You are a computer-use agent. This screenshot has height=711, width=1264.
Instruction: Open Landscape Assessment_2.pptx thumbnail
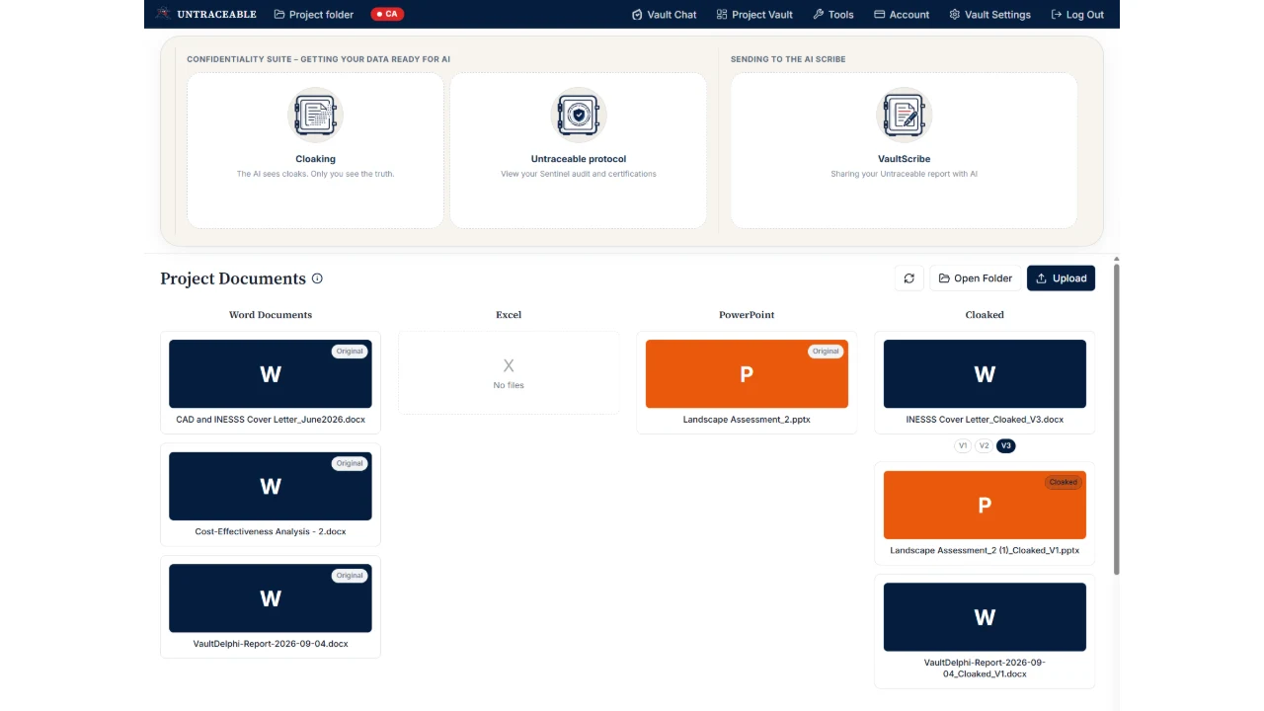pyautogui.click(x=747, y=374)
